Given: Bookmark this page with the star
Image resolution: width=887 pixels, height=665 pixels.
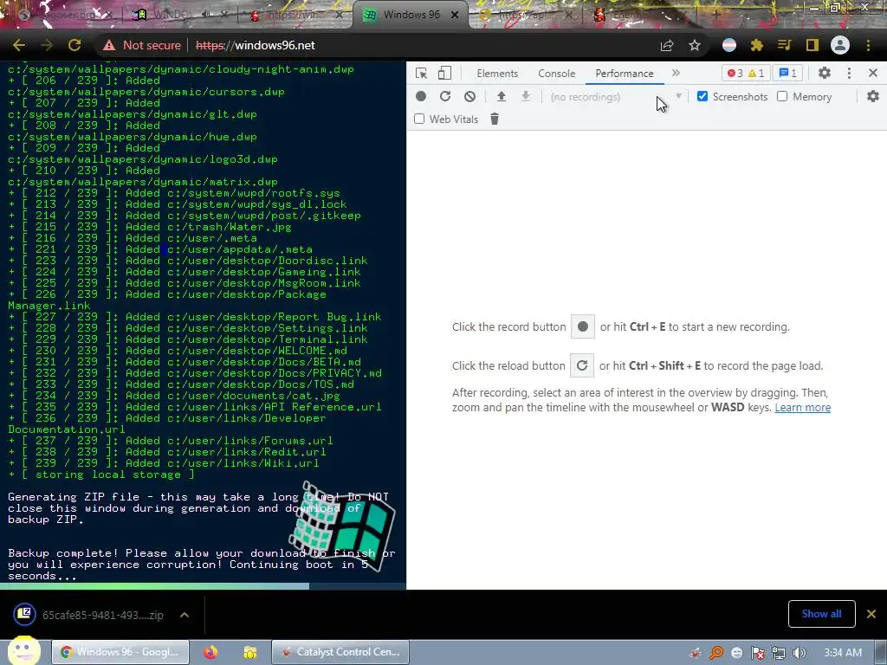Looking at the screenshot, I should (x=695, y=45).
